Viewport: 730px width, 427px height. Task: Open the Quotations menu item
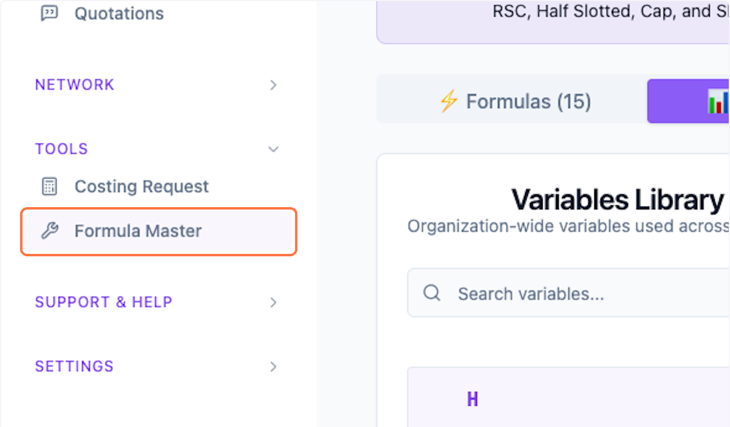click(x=119, y=13)
